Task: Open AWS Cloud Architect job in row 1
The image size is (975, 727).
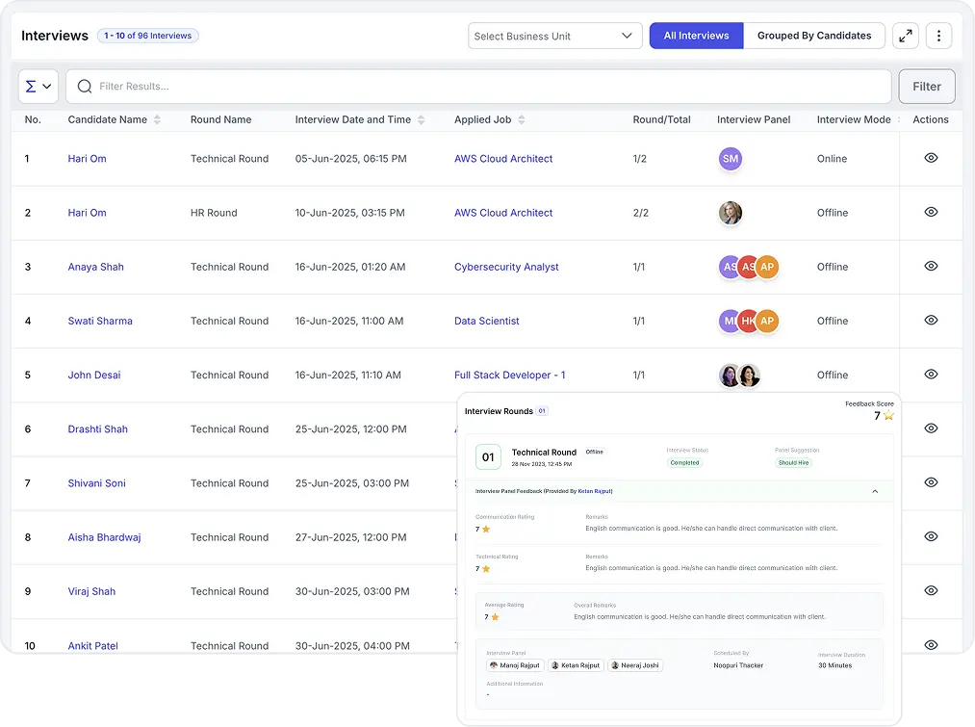Action: [503, 159]
